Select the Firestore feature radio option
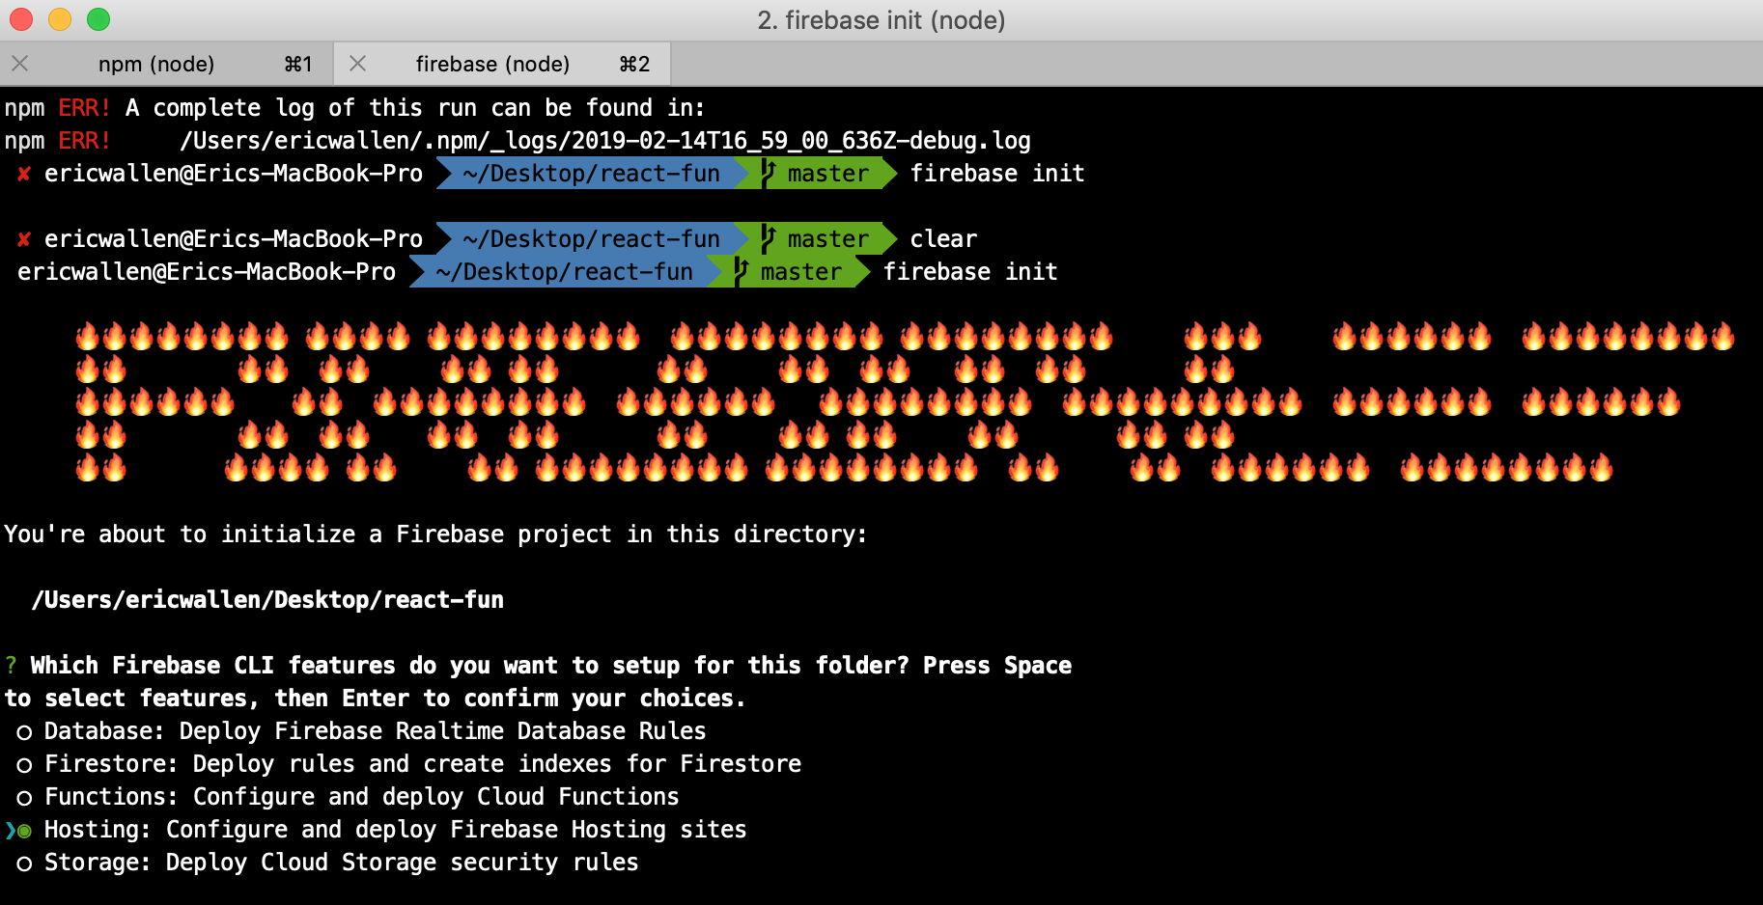The height and width of the screenshot is (905, 1763). point(24,765)
